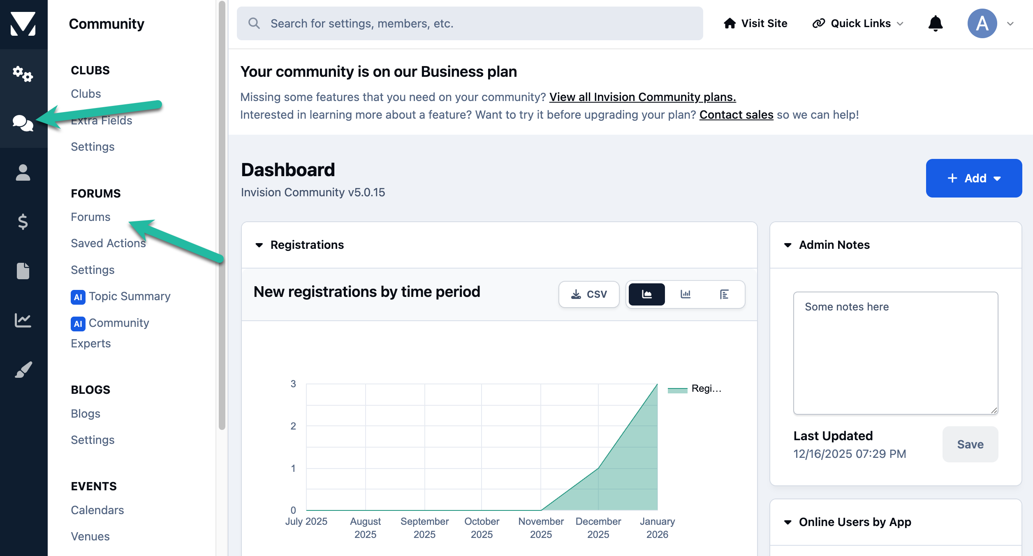Open the Pages document icon section
This screenshot has height=556, width=1033.
[x=23, y=271]
